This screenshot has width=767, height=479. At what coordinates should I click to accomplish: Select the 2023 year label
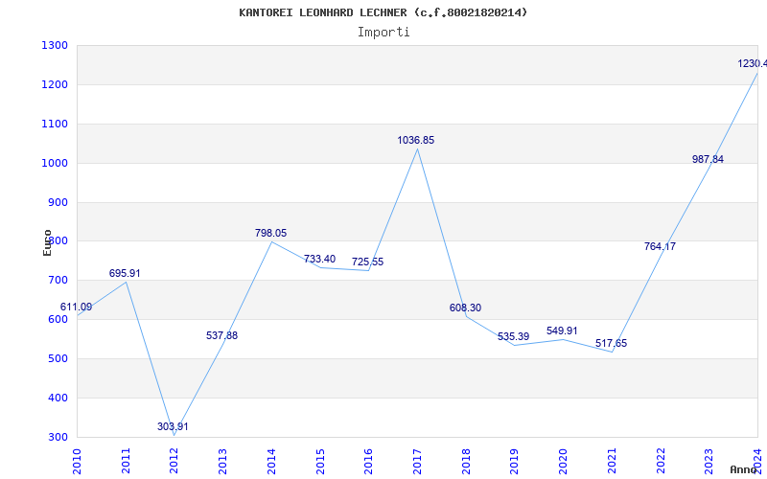(x=709, y=461)
